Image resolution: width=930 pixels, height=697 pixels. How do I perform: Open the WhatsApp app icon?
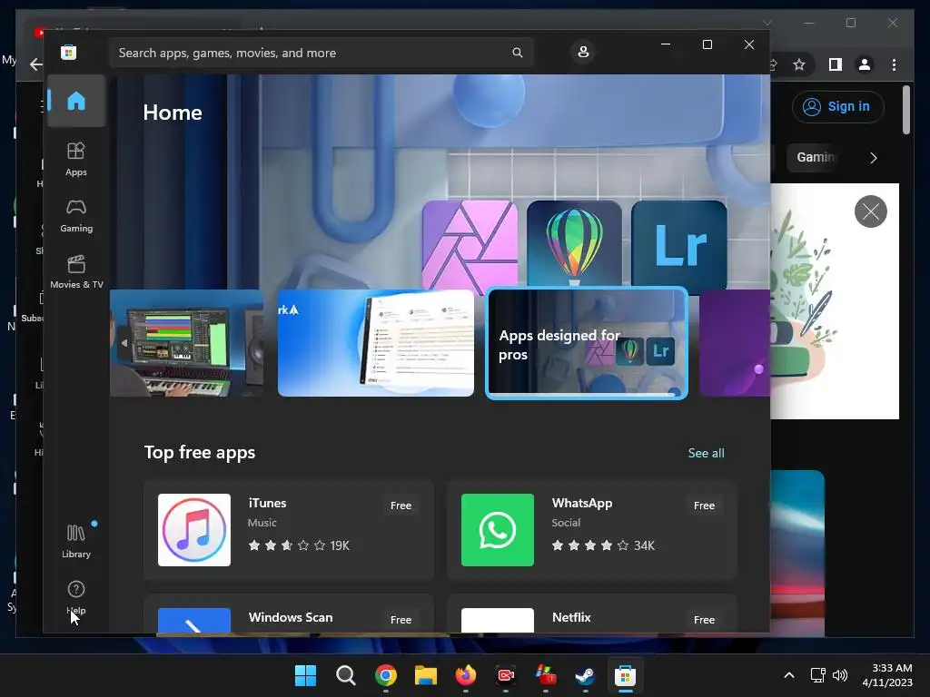point(497,530)
